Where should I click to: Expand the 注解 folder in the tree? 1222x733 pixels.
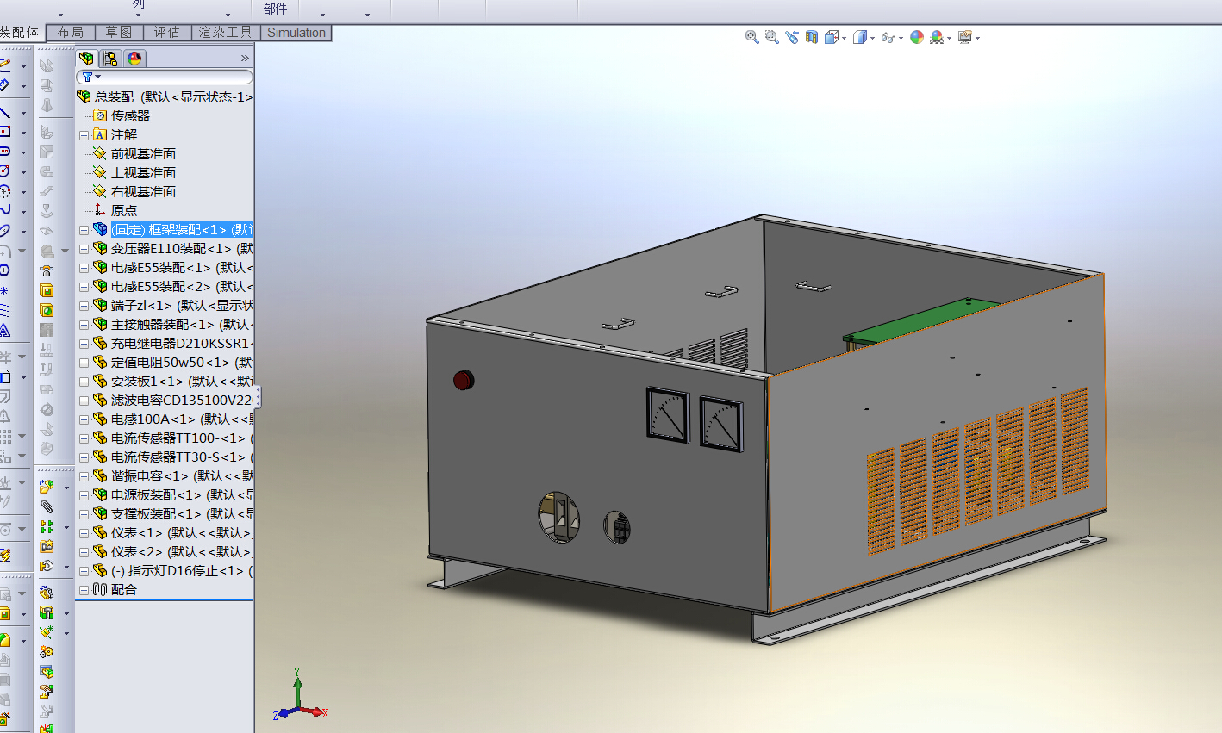pos(84,135)
